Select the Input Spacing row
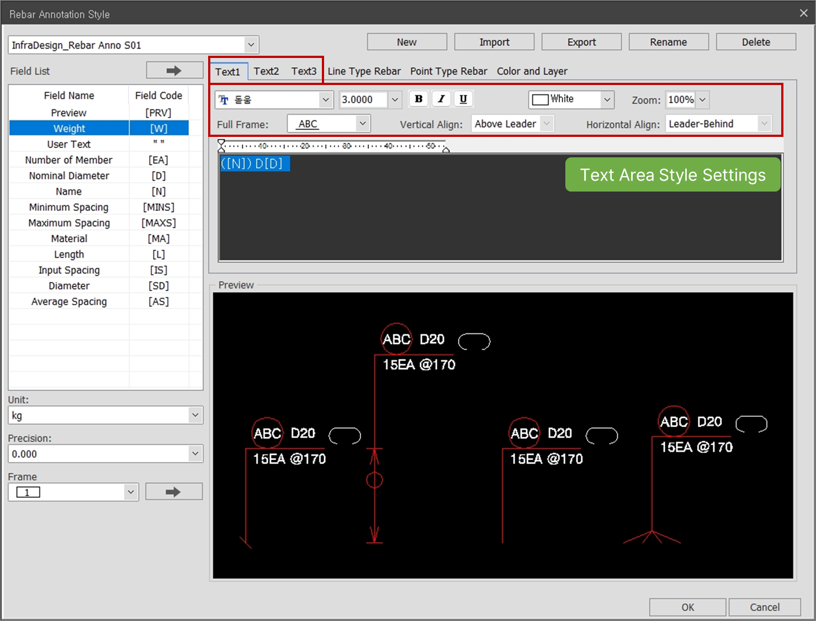Viewport: 816px width, 621px height. click(99, 270)
